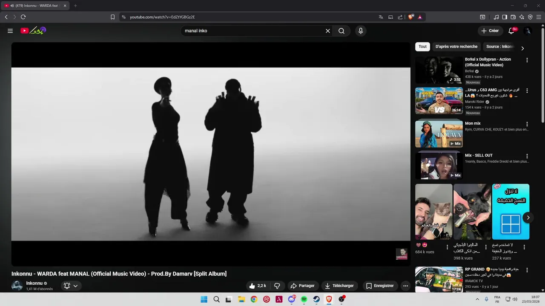
Task: Click the Enregistrer button
Action: [x=380, y=286]
